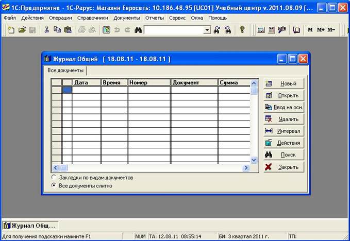Open the Отчеты menu
Image resolution: width=350 pixels, height=241 pixels.
pos(155,18)
